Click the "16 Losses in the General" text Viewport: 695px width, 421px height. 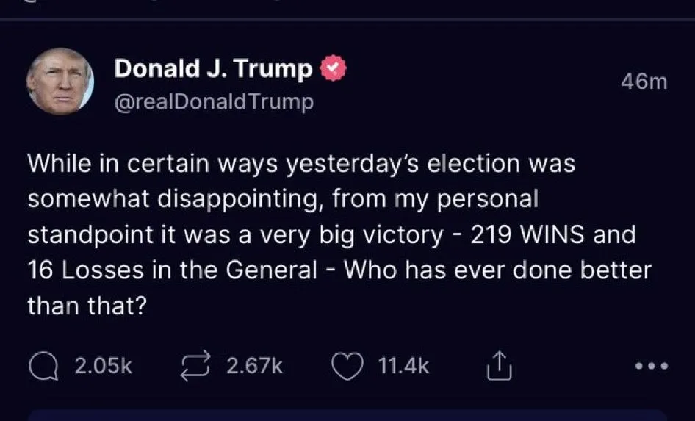(x=172, y=270)
